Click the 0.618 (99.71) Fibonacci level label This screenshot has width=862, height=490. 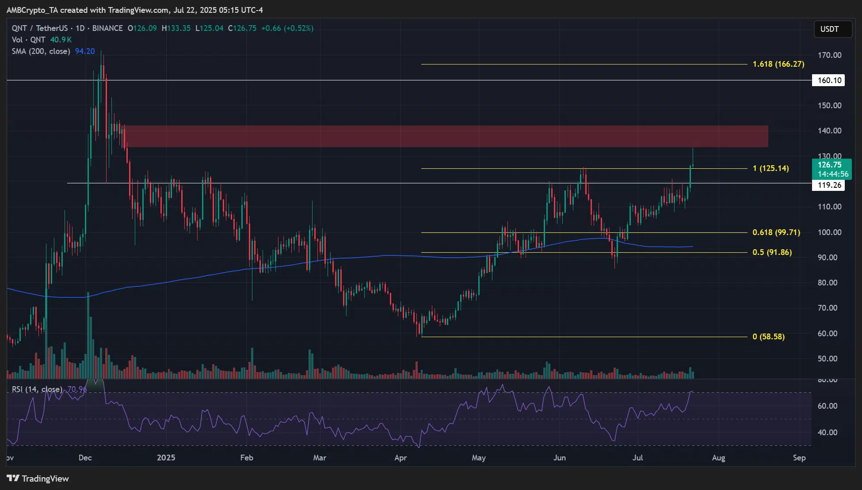point(776,232)
